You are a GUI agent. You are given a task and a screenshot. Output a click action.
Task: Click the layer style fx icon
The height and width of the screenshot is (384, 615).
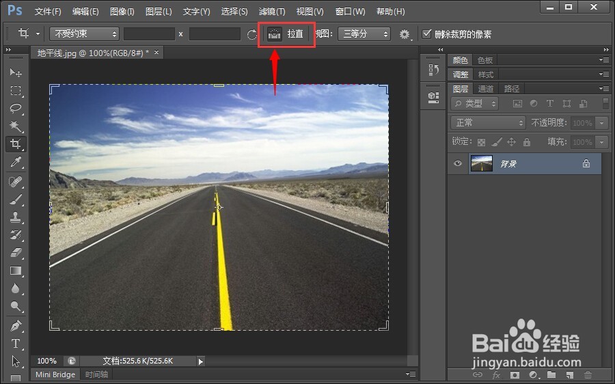tap(496, 374)
